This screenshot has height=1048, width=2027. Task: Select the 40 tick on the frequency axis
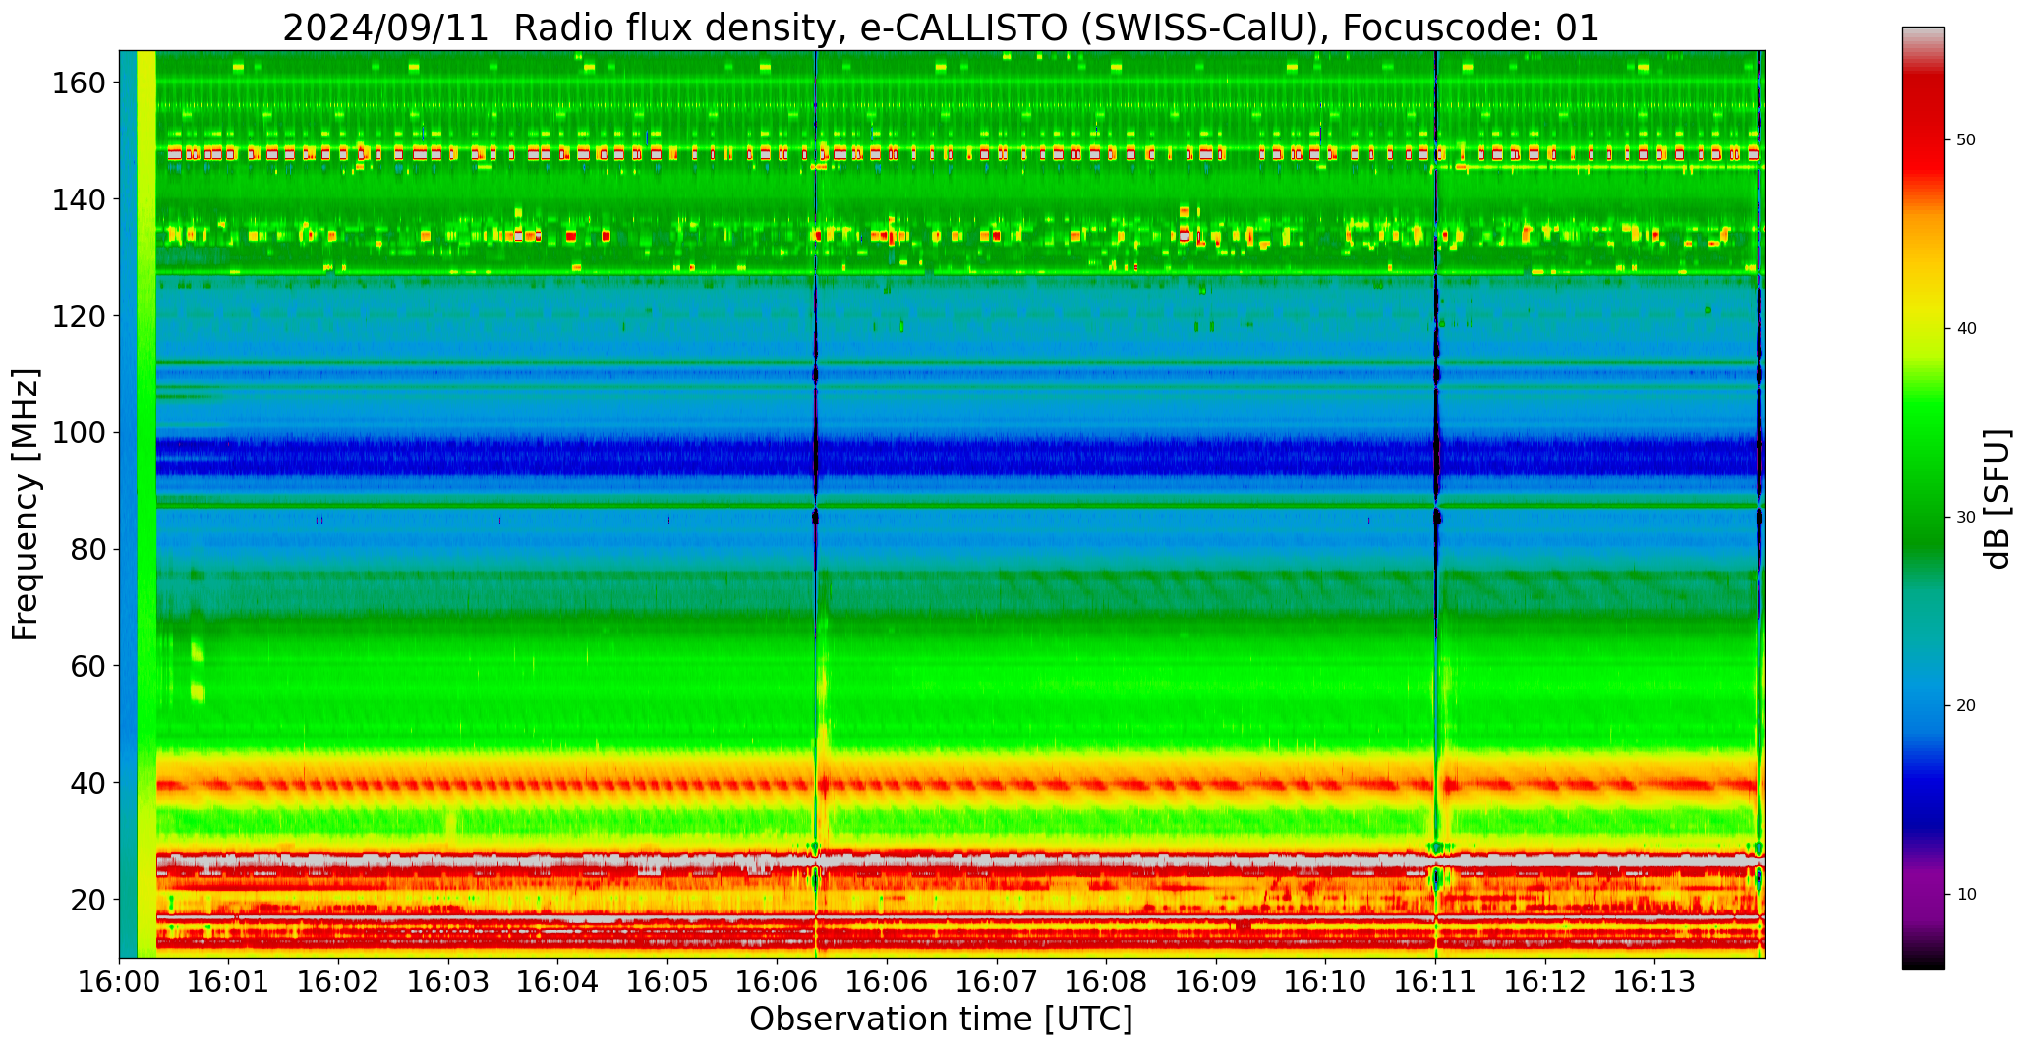pos(87,783)
